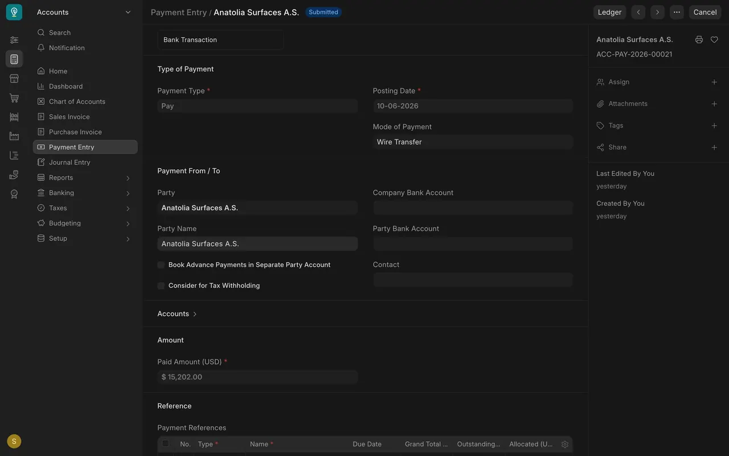The image size is (729, 456).
Task: Click the lightbulb app logo at top left
Action: [14, 12]
